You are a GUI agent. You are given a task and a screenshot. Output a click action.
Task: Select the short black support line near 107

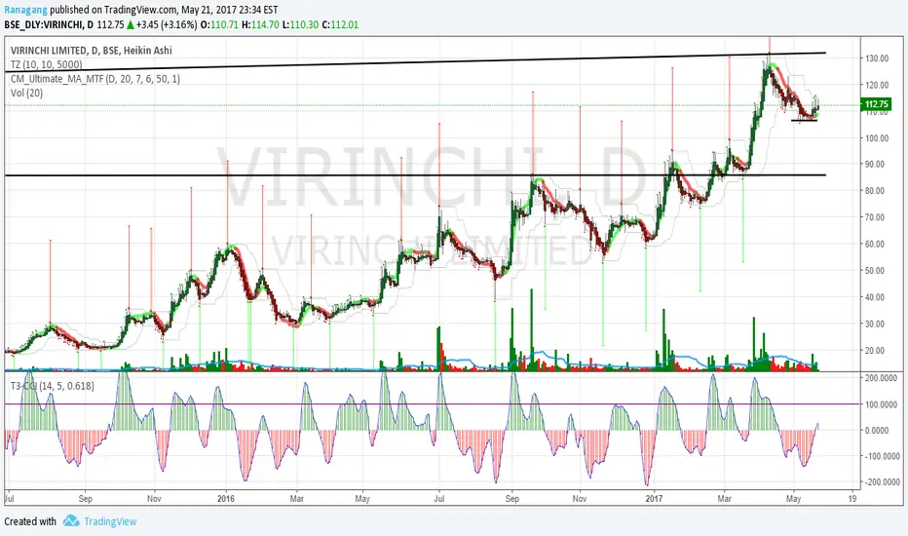coord(805,120)
